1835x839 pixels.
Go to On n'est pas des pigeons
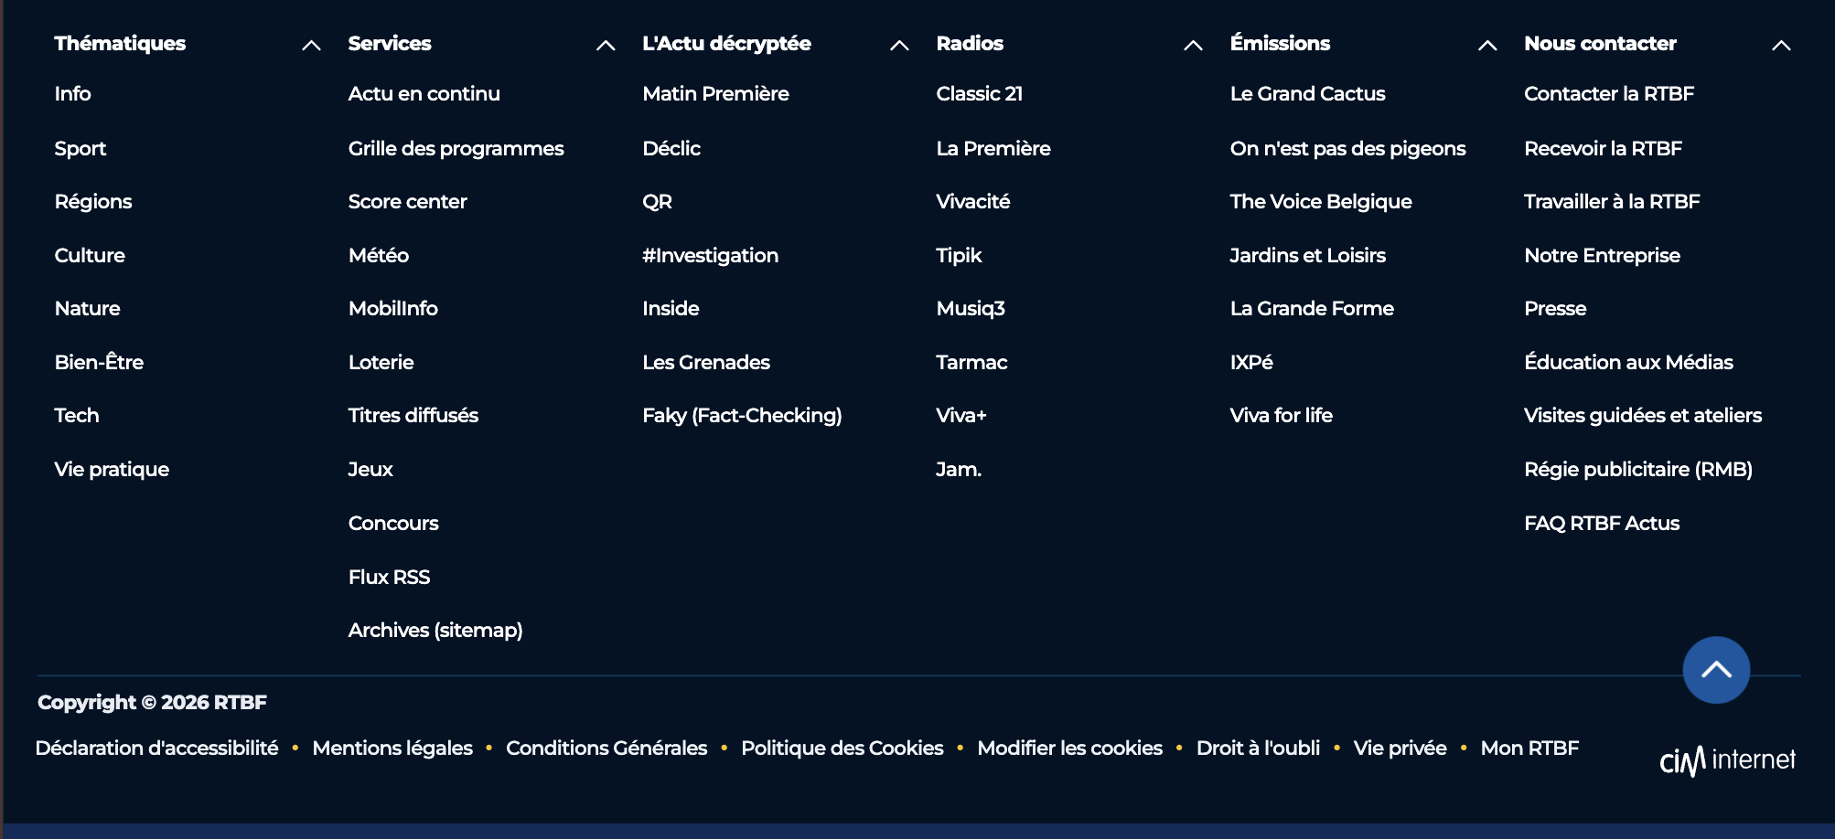[x=1348, y=148]
